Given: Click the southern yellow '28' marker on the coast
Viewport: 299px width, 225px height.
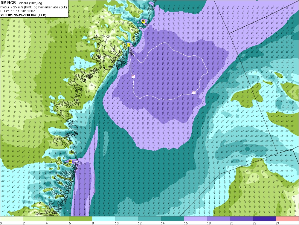Looking at the screenshot, I should (70, 162).
